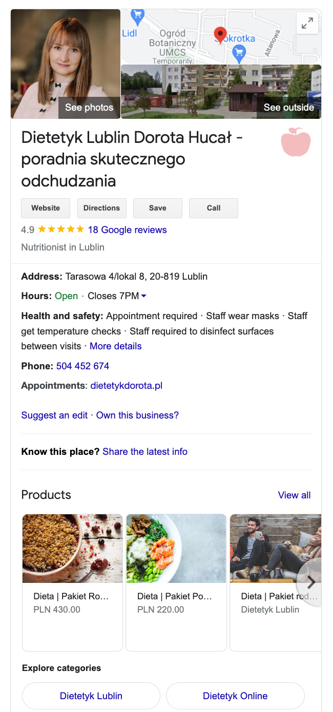Viewport: 333px width, 712px height.
Task: Click the five-star rating icons
Action: [61, 229]
